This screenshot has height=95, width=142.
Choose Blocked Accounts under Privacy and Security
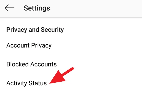click(32, 64)
